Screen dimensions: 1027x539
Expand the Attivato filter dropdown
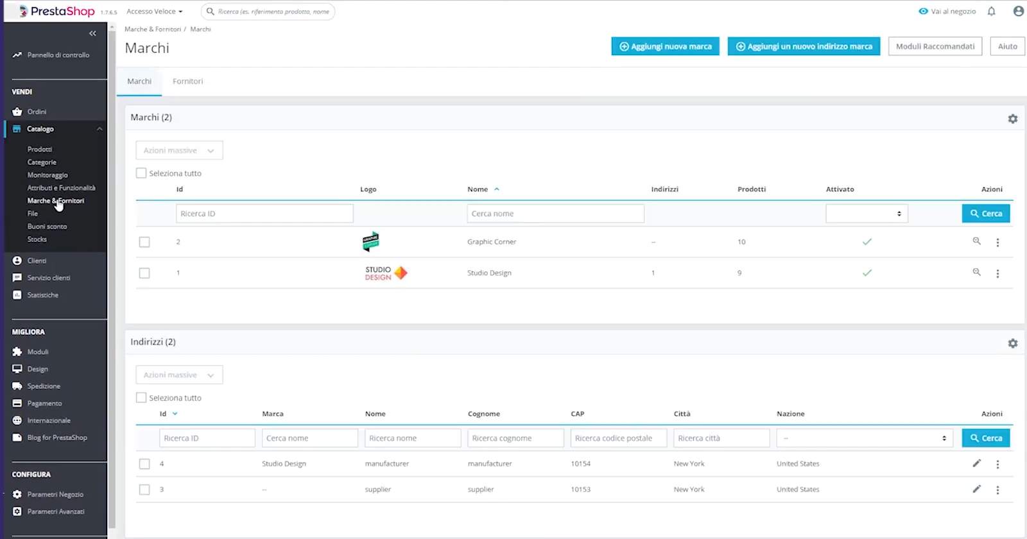pos(866,214)
